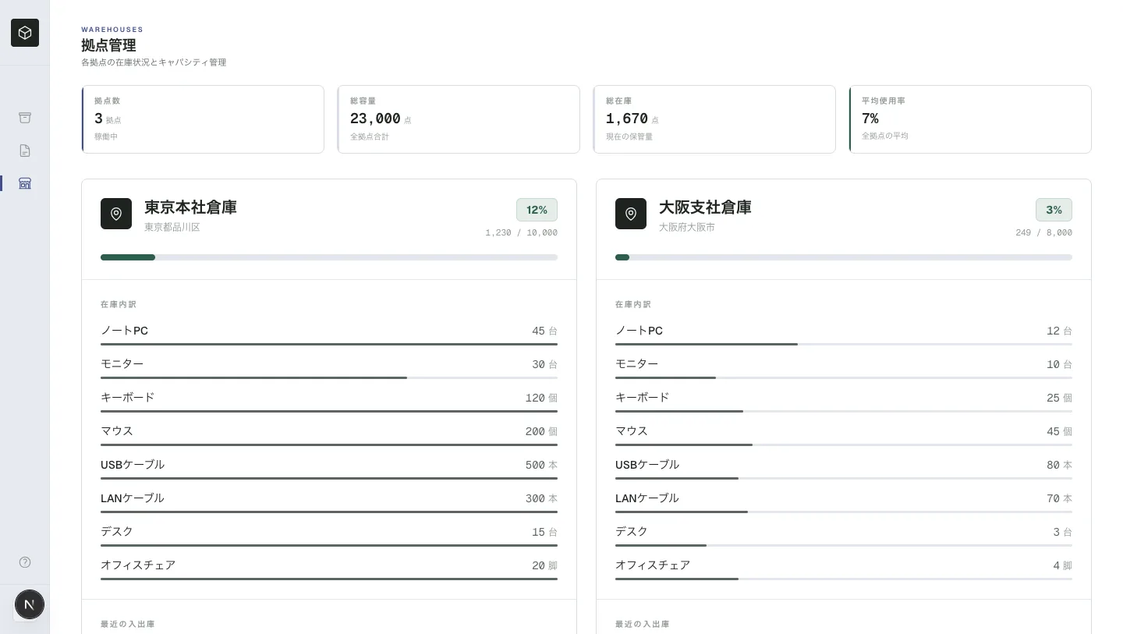The height and width of the screenshot is (634, 1123).
Task: Open the 総容量 summary card
Action: [x=459, y=119]
